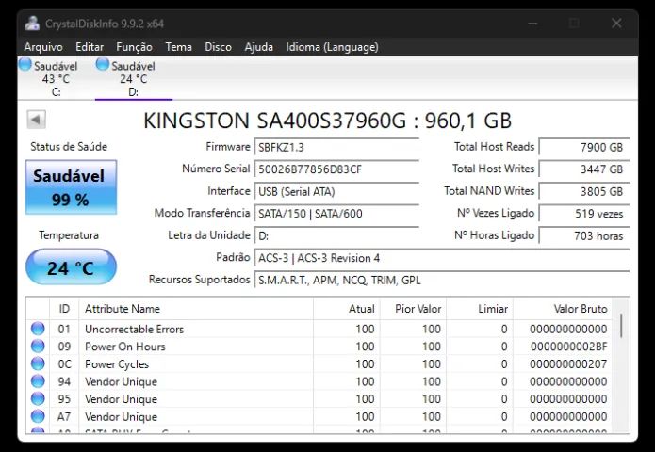Click the Interface field USB (Serial ATA)
This screenshot has height=452, width=655.
click(x=336, y=191)
